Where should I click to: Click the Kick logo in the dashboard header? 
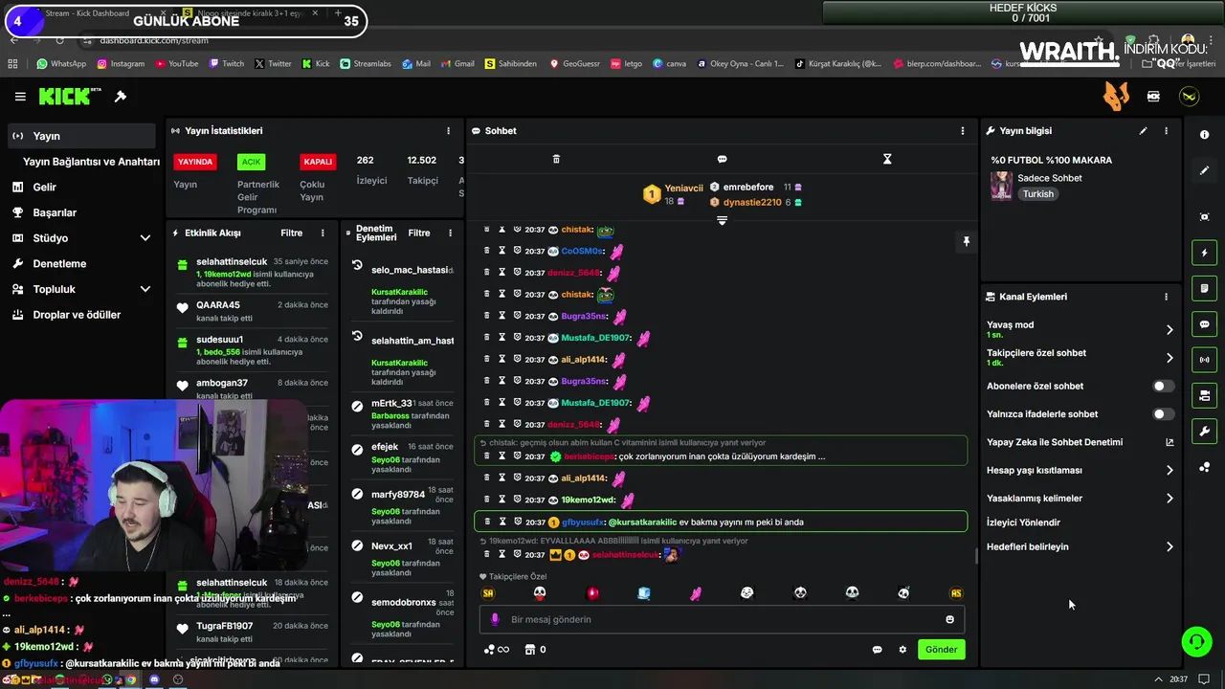(x=69, y=97)
